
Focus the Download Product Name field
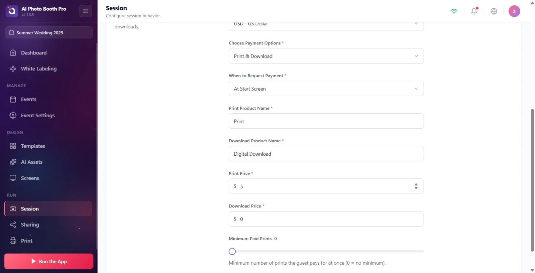tap(326, 154)
